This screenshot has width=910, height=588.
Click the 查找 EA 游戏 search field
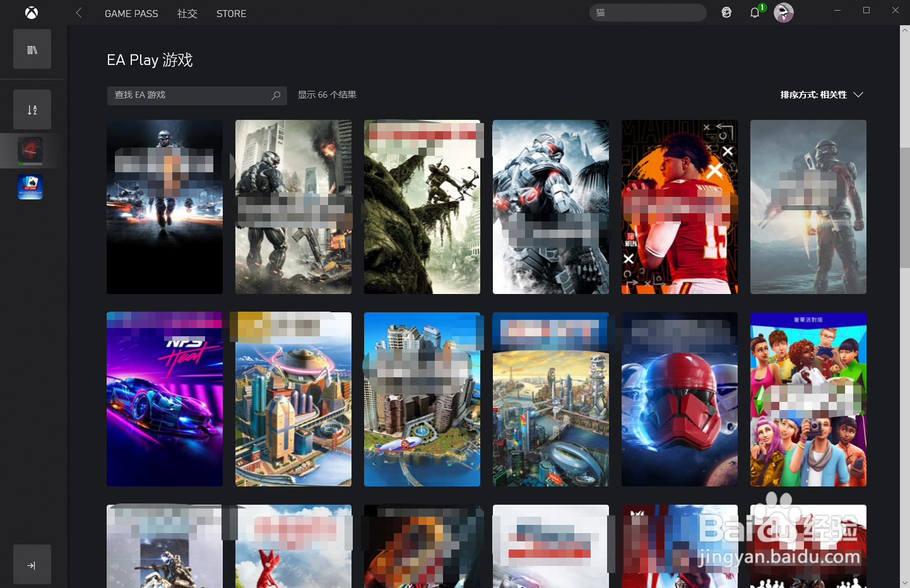point(197,95)
